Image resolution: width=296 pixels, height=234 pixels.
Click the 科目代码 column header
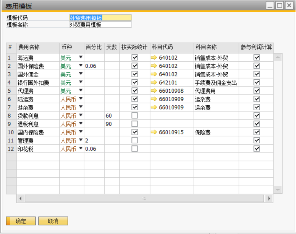click(x=172, y=47)
